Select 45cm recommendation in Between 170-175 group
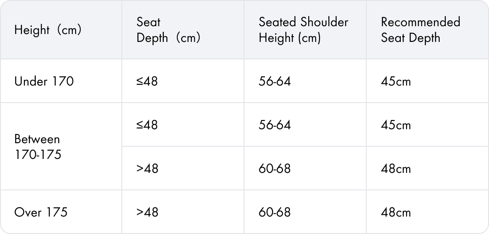Screen dimensions: 489x234 pos(396,125)
